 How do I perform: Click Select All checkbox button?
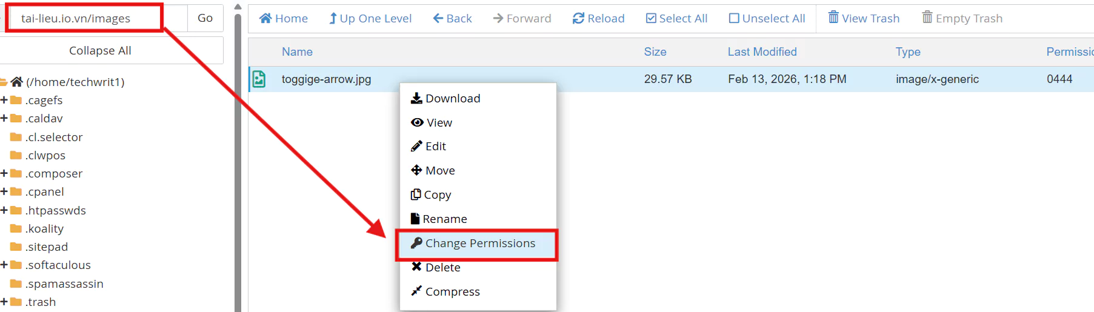click(676, 18)
